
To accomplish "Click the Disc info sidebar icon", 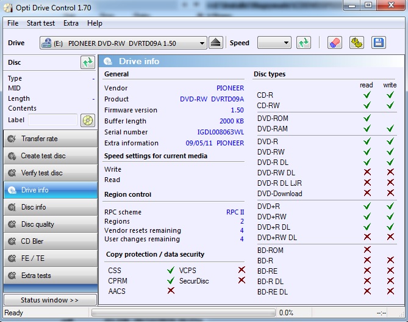I will point(12,207).
